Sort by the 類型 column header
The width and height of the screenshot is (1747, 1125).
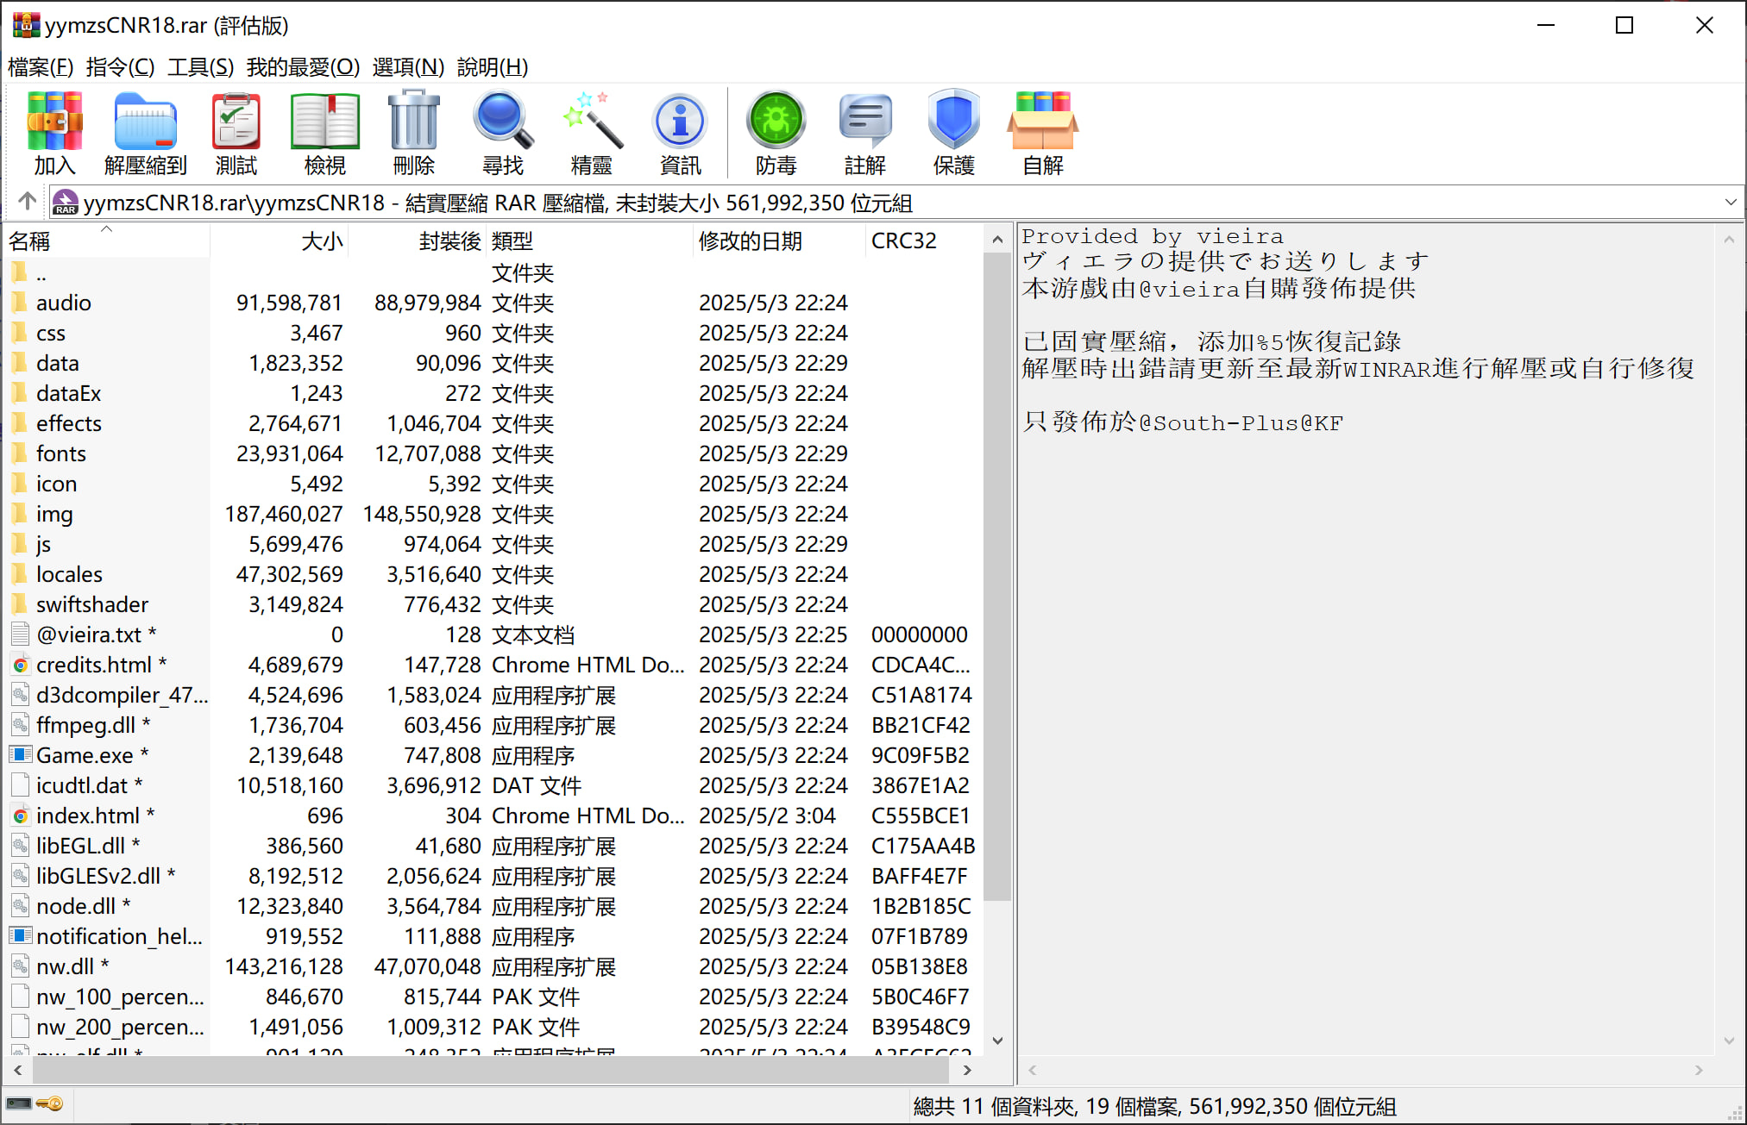(590, 241)
